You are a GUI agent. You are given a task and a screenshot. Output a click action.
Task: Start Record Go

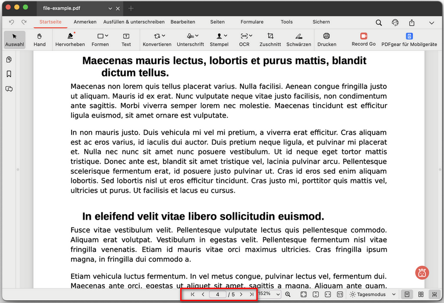[363, 39]
